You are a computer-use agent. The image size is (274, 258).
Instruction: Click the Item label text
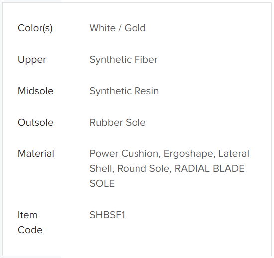[x=27, y=215]
